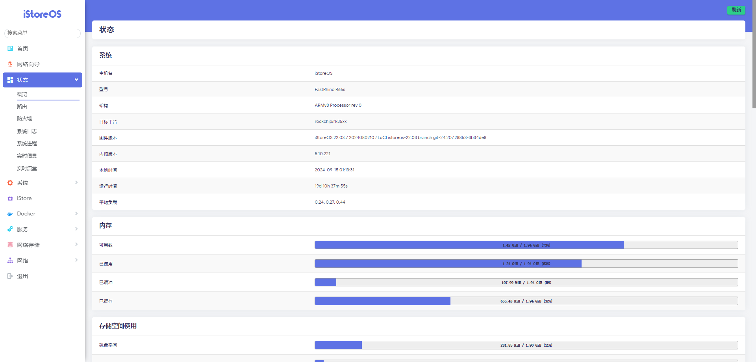
Task: Click the network wizard icon
Action: pyautogui.click(x=10, y=64)
